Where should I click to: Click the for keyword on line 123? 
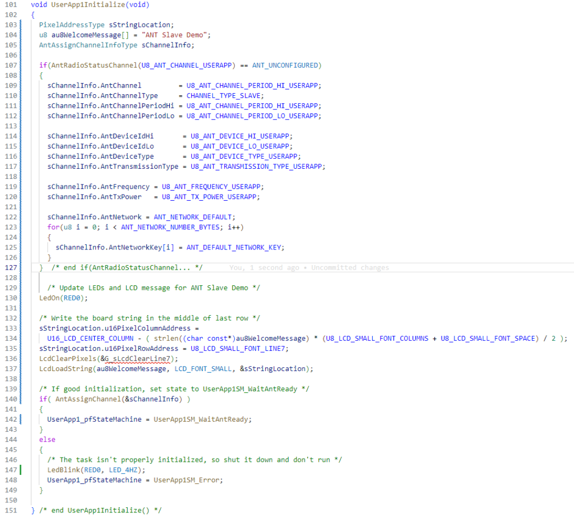53,228
